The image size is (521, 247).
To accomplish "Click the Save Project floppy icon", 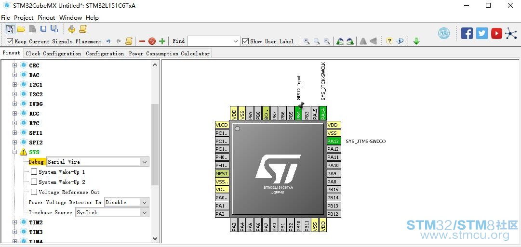I will click(43, 29).
